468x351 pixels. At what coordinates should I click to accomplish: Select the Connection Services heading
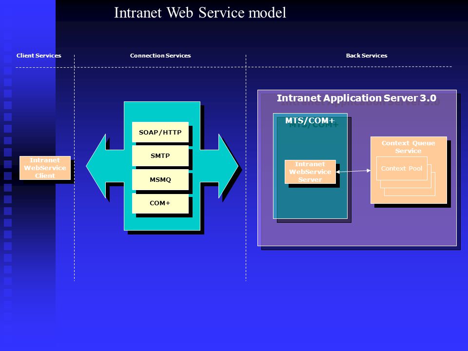click(x=160, y=56)
